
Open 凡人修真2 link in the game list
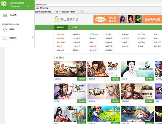point(93,50)
